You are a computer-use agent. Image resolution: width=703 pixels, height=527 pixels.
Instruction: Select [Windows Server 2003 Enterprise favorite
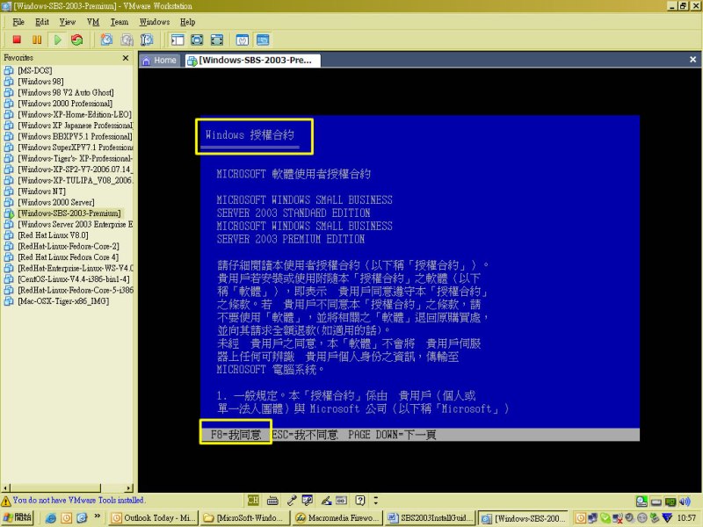tap(75, 225)
